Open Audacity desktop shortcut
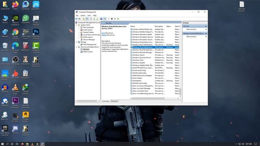Screen dimensions: 260x146 [5, 88]
